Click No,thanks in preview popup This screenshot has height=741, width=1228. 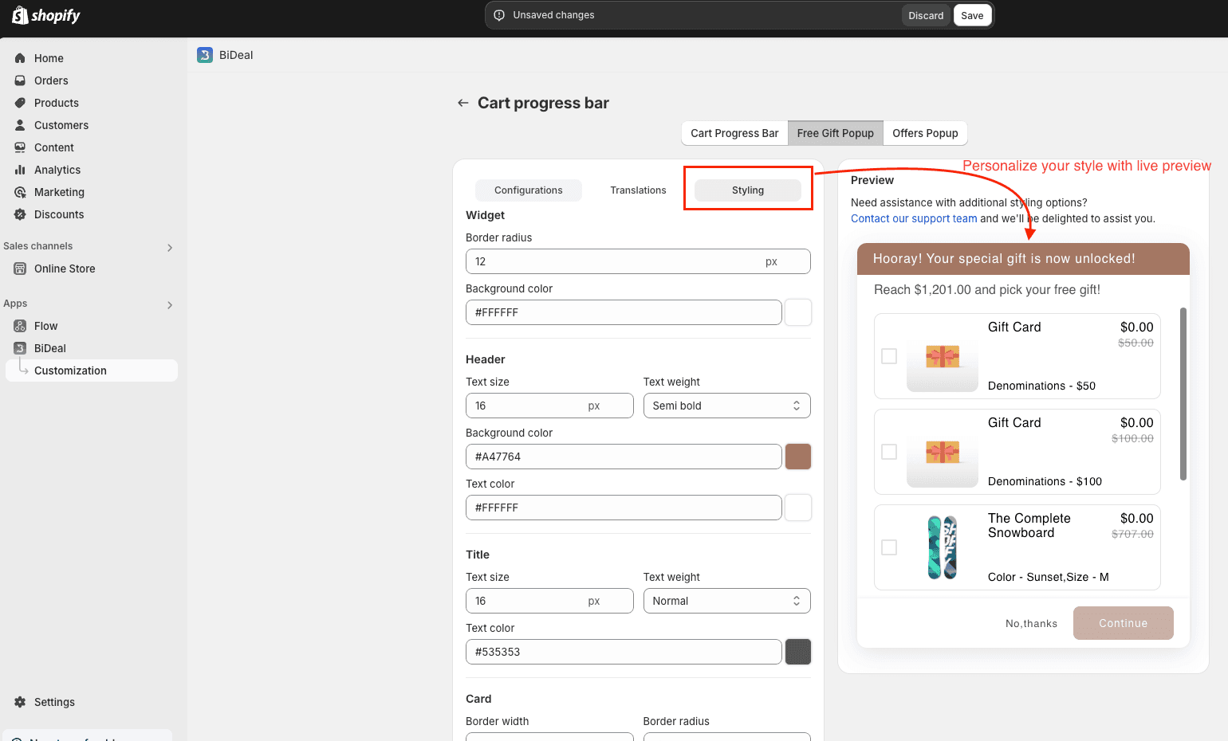pos(1031,623)
